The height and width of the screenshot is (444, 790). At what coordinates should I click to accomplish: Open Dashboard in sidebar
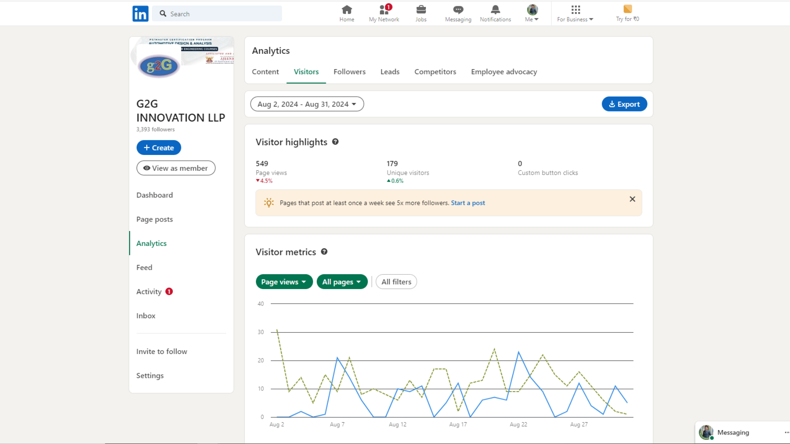pos(155,195)
